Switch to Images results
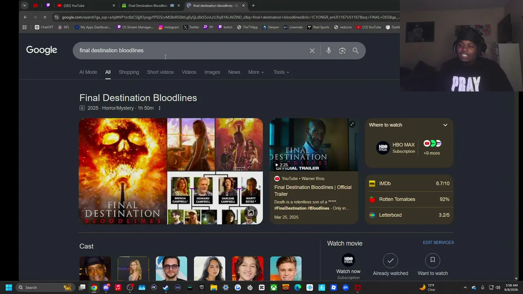 point(212,72)
